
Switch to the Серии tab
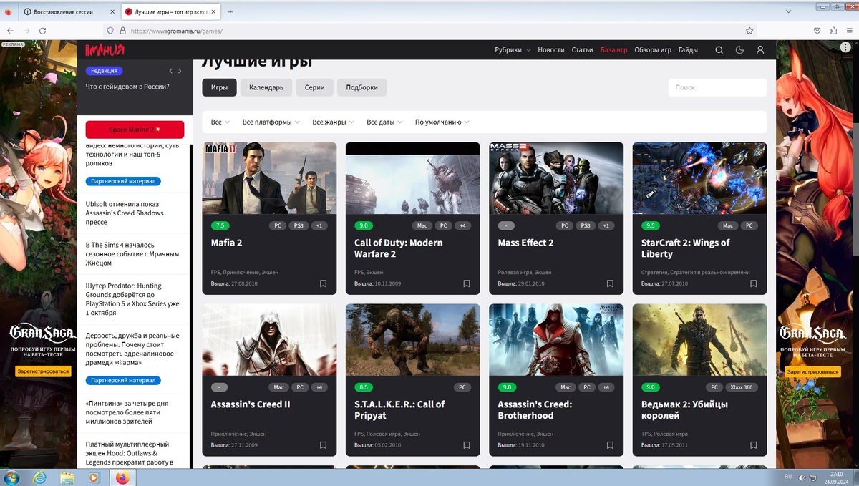tap(314, 87)
